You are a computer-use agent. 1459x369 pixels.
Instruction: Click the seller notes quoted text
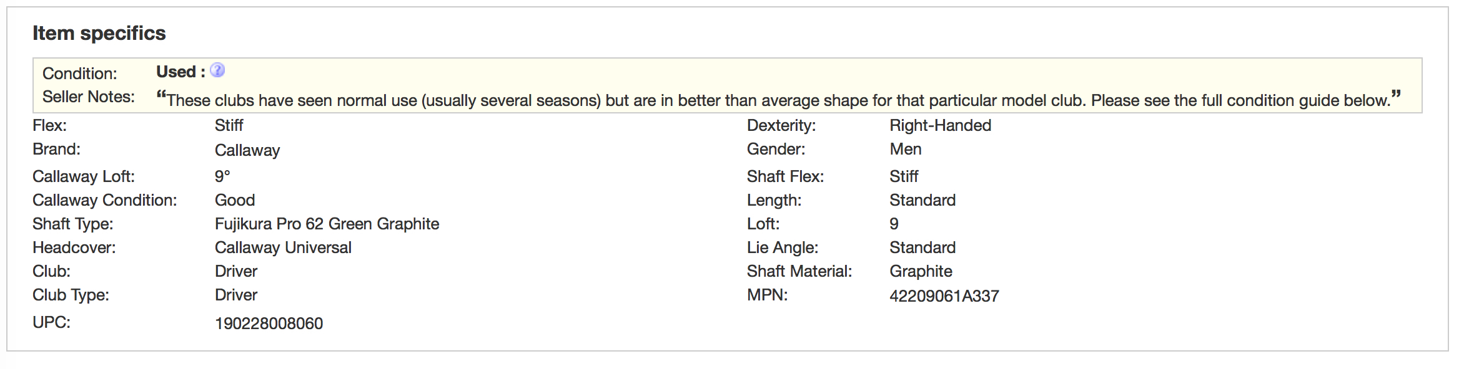(778, 100)
